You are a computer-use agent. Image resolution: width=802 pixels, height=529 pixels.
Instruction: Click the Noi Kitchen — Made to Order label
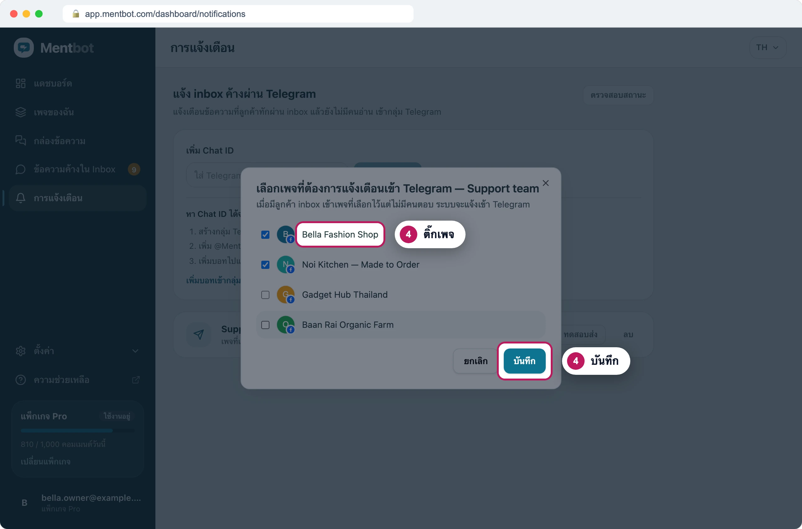pyautogui.click(x=361, y=264)
